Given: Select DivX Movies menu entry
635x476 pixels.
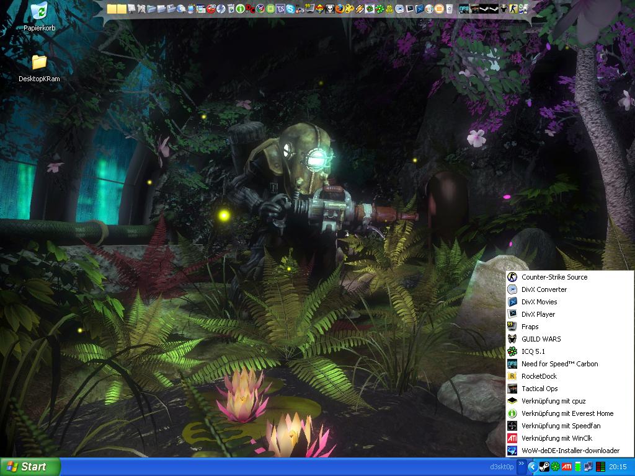Looking at the screenshot, I should pyautogui.click(x=569, y=302).
